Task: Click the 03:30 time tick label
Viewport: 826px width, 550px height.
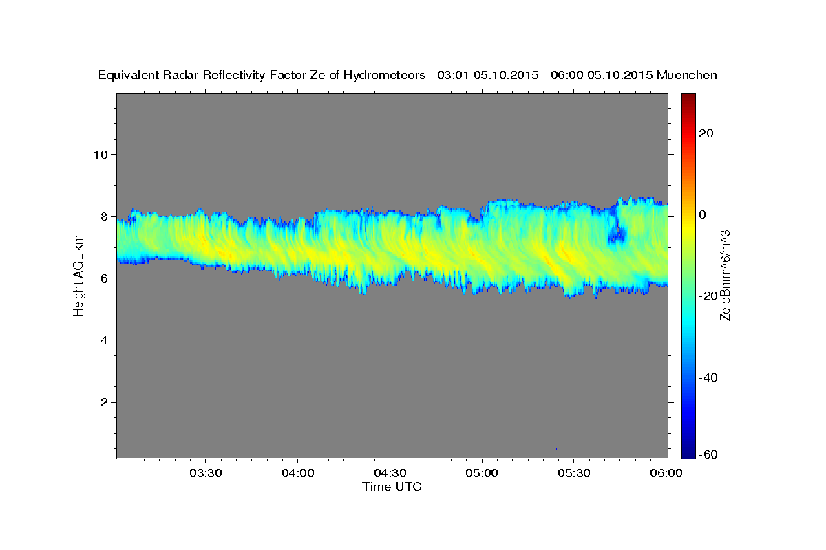Action: [x=206, y=474]
